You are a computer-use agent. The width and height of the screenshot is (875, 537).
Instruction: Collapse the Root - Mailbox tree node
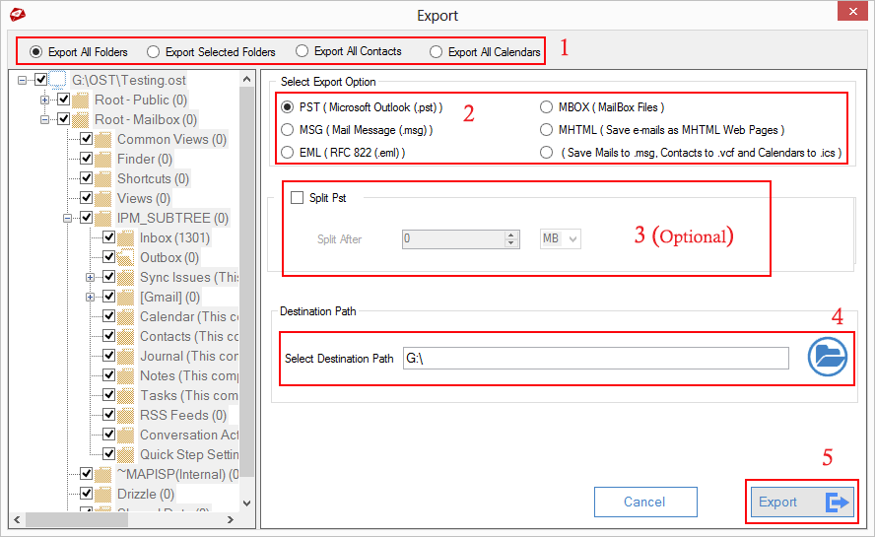(44, 119)
